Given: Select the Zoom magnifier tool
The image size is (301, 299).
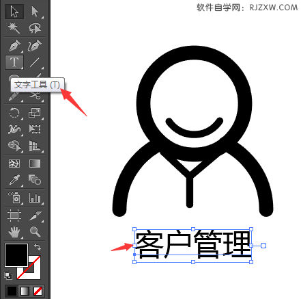Looking at the screenshot, I should point(35,232).
